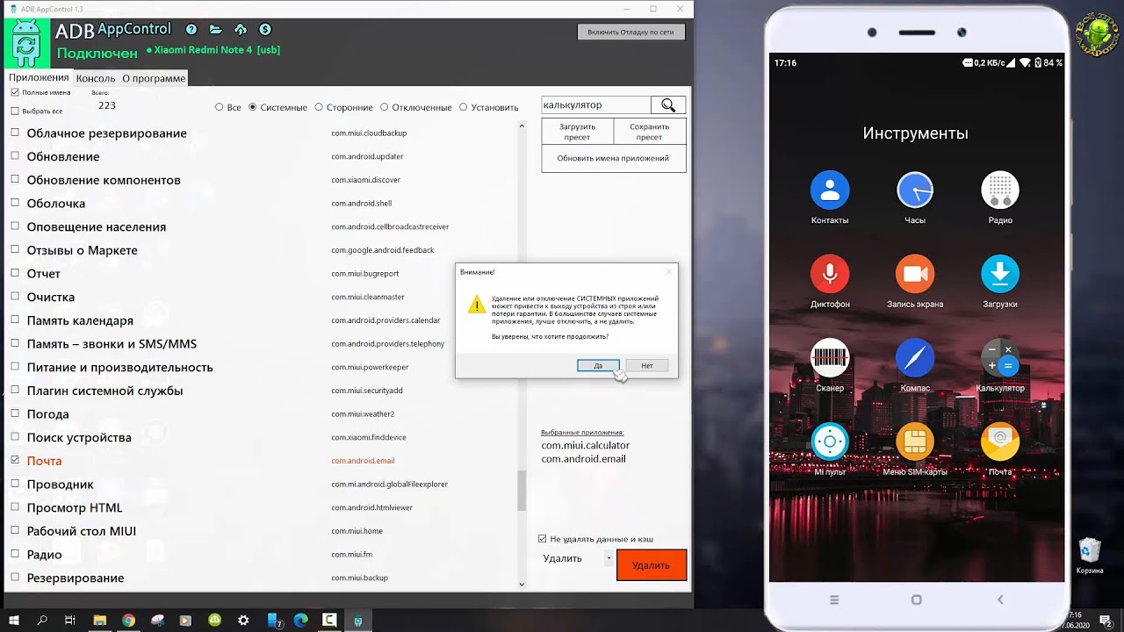The width and height of the screenshot is (1124, 632).
Task: Click Включить Отладку по сети button
Action: point(630,32)
